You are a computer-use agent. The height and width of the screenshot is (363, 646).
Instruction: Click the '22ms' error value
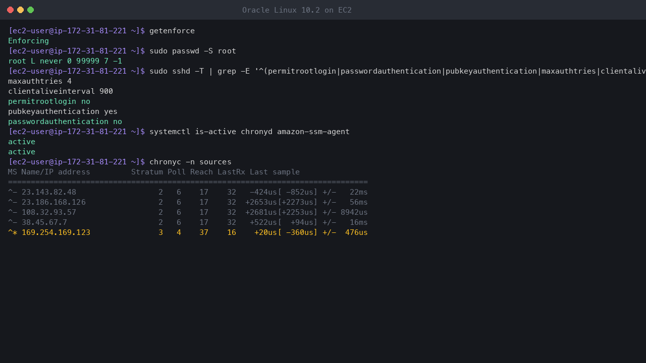pos(359,192)
